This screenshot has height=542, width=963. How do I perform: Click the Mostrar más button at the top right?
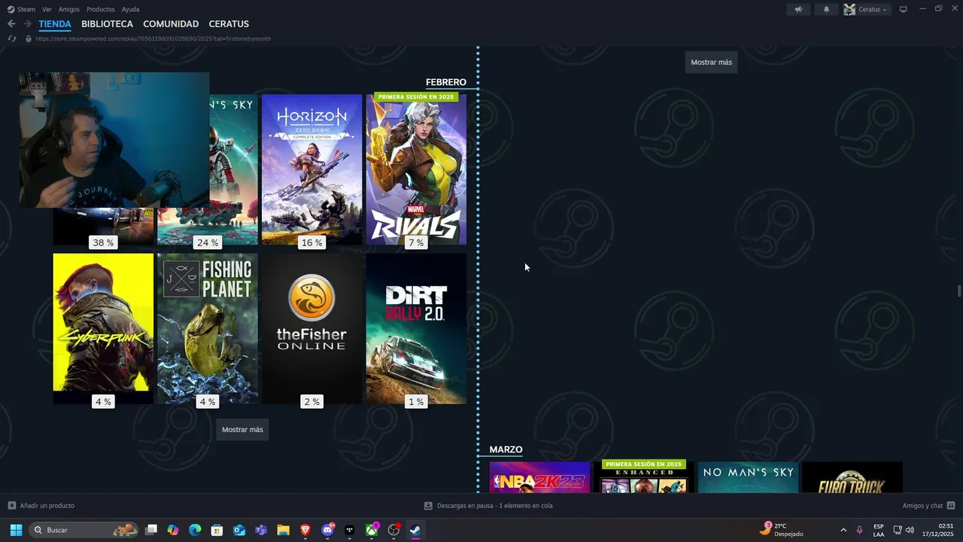[711, 62]
